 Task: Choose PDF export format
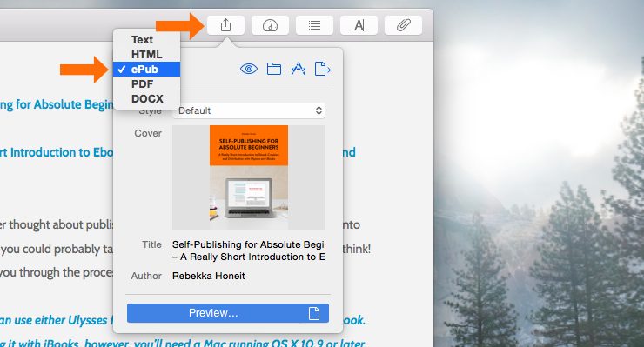(146, 84)
